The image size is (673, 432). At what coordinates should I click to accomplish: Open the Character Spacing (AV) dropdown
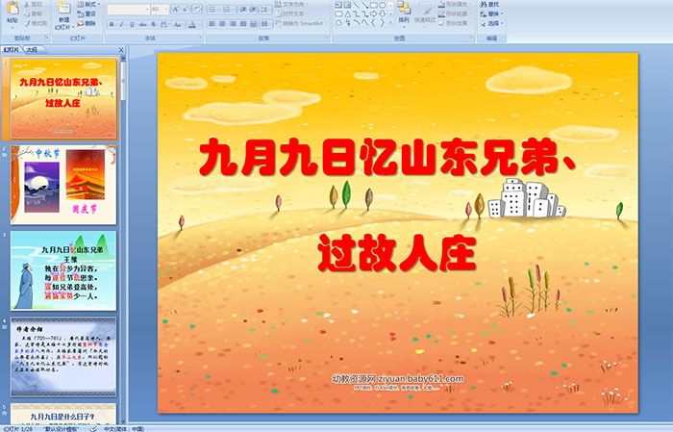pyautogui.click(x=165, y=24)
